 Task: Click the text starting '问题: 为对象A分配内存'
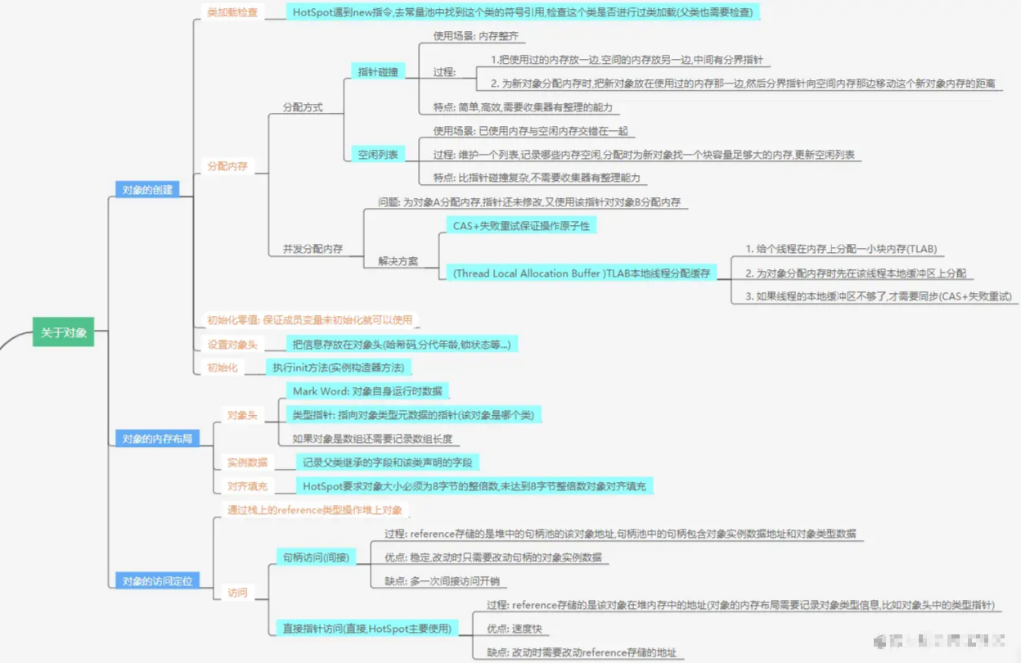(x=529, y=202)
